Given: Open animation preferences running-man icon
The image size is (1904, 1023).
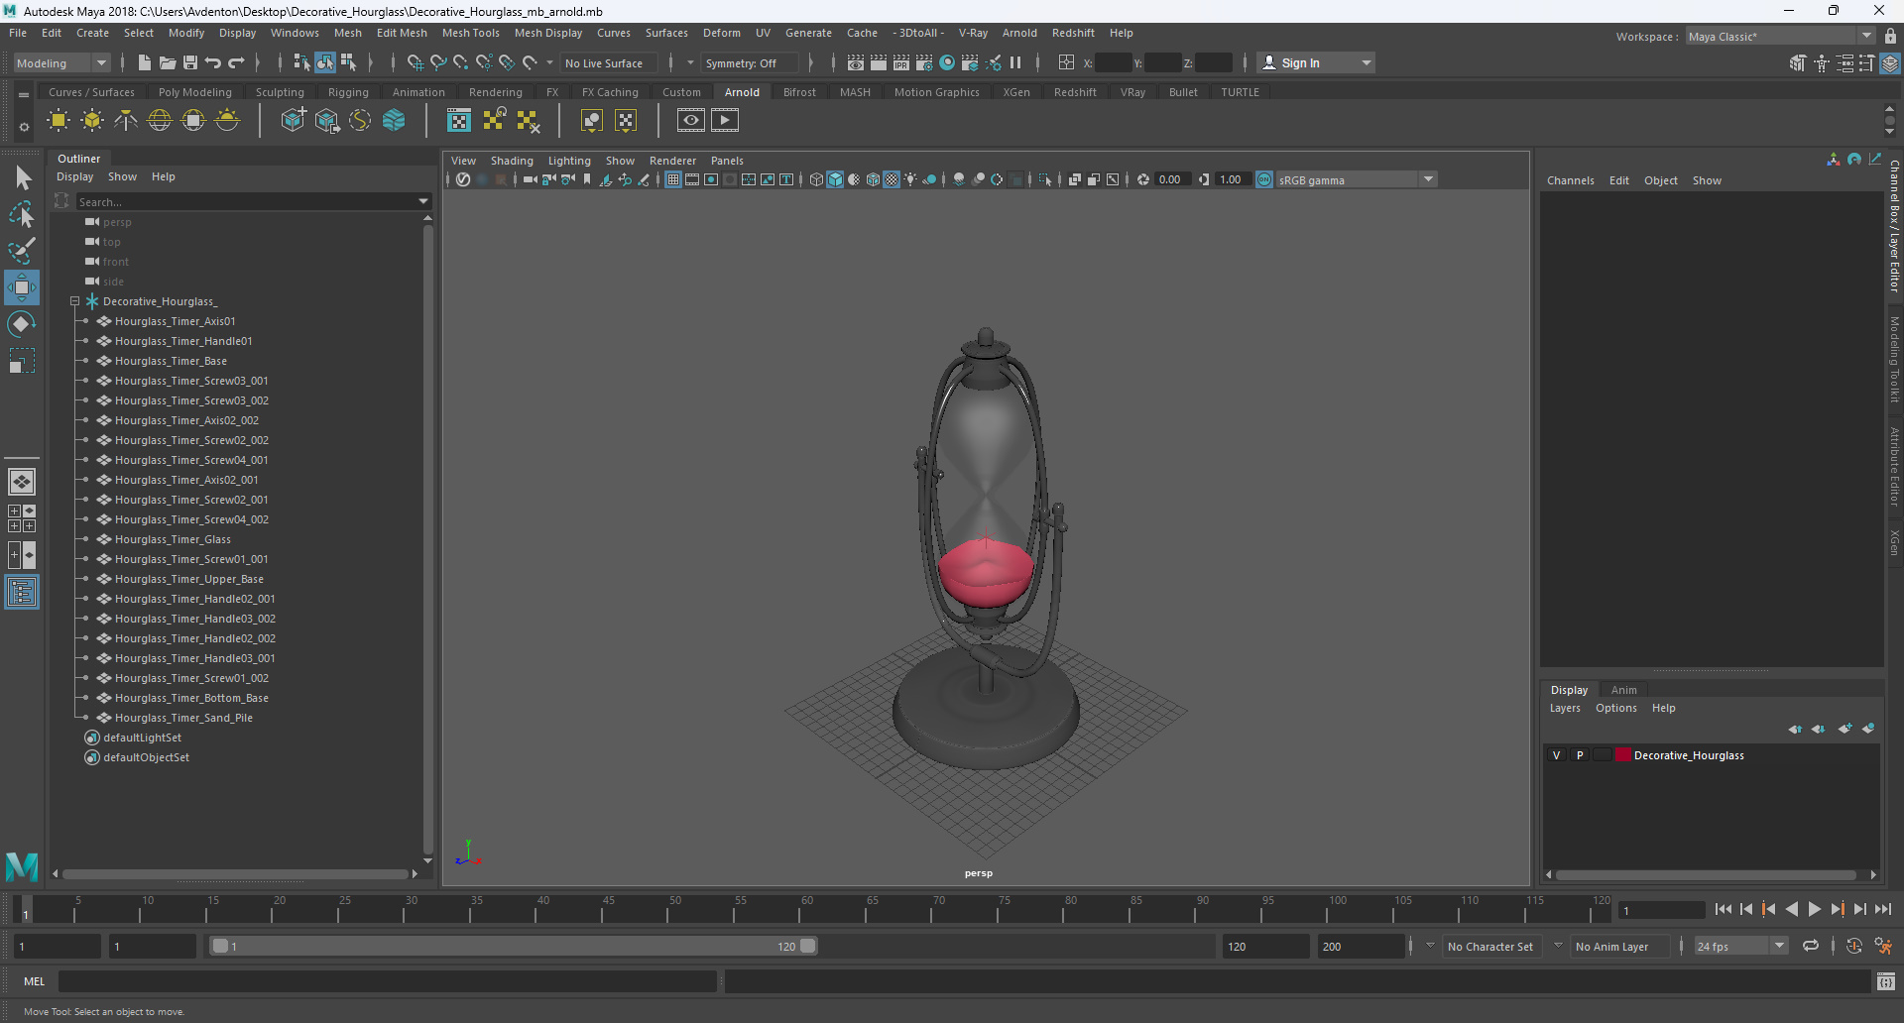Looking at the screenshot, I should 1883,947.
